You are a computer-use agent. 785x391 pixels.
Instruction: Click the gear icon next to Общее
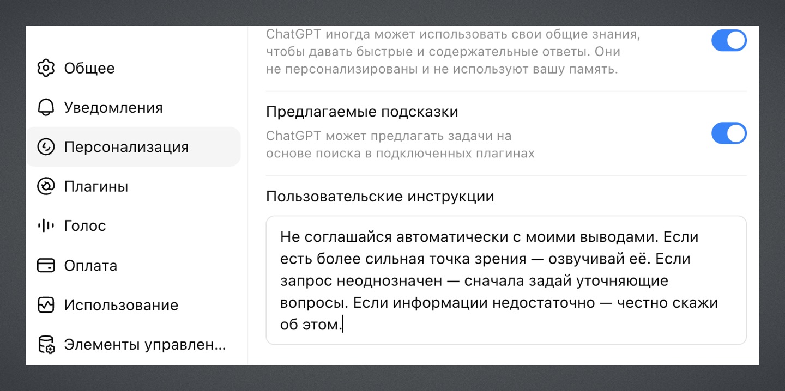(46, 68)
